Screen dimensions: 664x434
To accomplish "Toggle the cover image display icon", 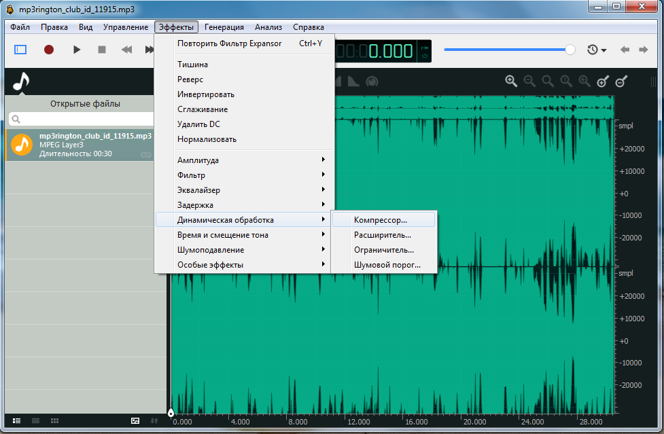I will [x=135, y=420].
